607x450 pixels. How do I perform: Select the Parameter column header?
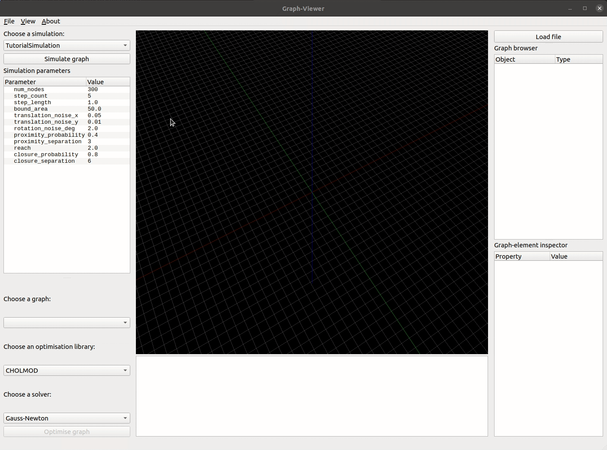(45, 82)
